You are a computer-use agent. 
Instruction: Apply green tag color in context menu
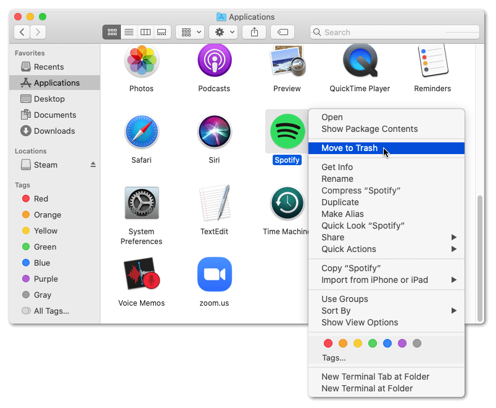click(373, 343)
